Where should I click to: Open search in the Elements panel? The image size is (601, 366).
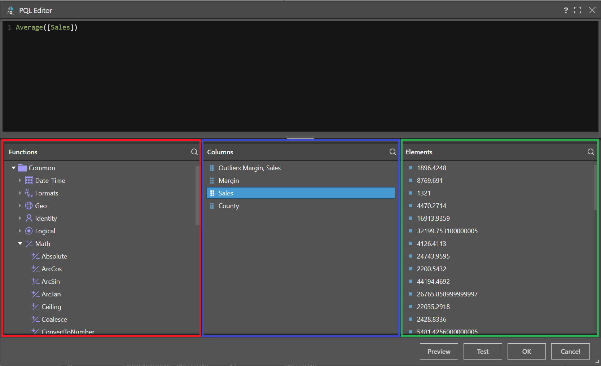coord(591,152)
